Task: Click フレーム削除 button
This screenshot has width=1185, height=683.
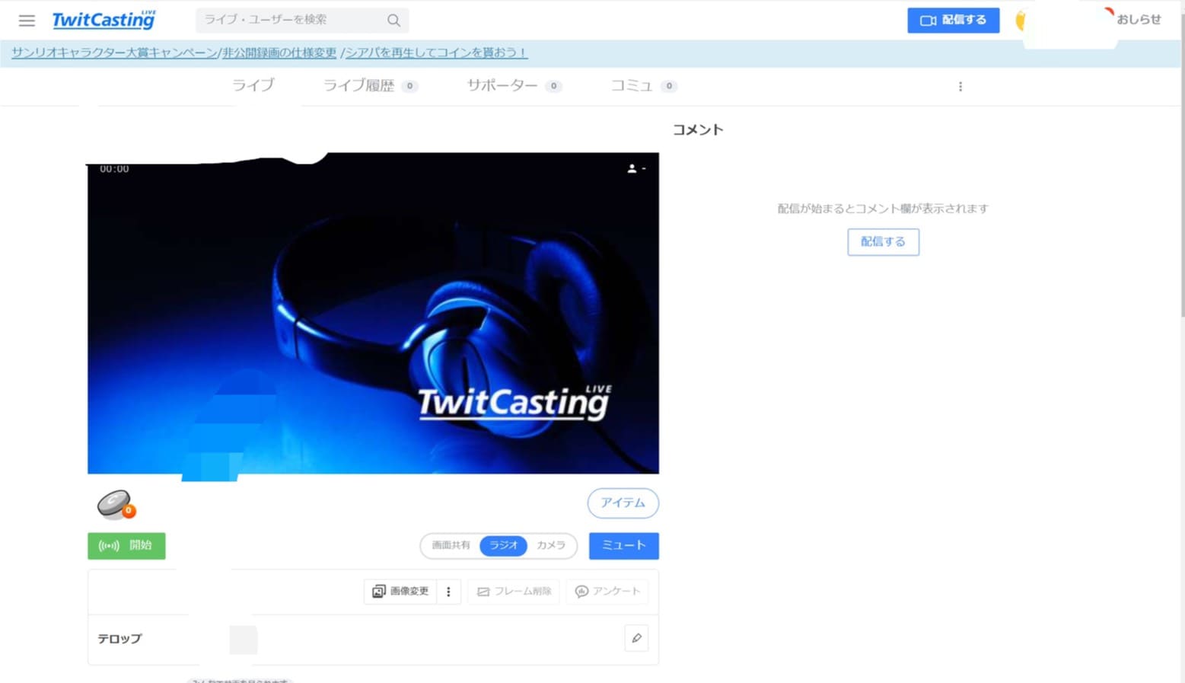Action: click(x=514, y=592)
